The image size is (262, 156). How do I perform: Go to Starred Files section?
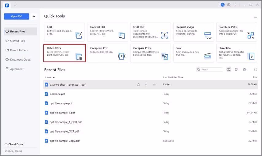17,41
